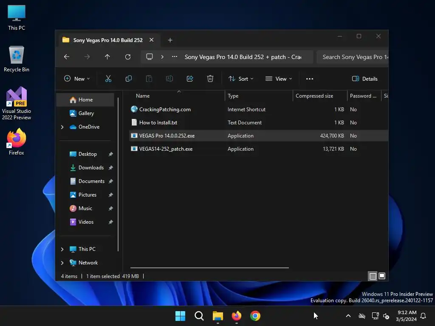Image resolution: width=435 pixels, height=326 pixels.
Task: Go forward with the right arrow
Action: (x=87, y=57)
